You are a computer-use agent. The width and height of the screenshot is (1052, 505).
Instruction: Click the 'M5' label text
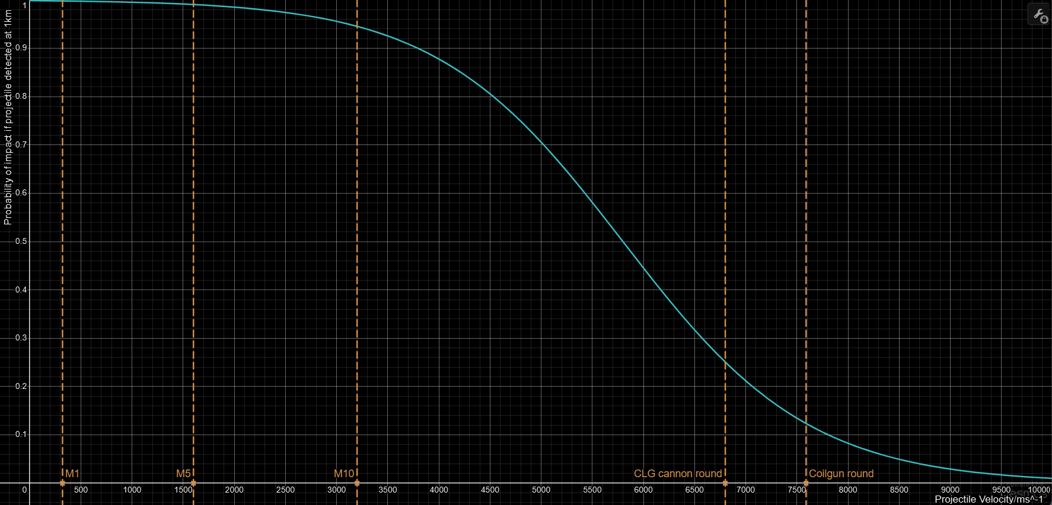(183, 474)
